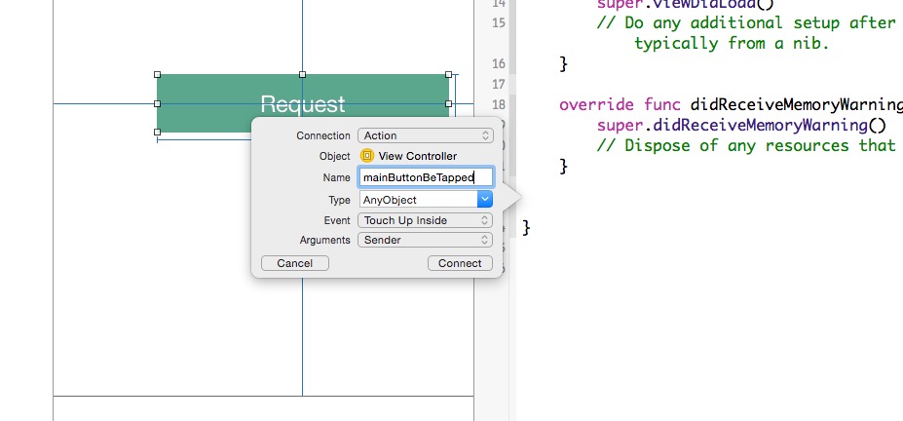Open the Arguments dropdown set to Sender
Viewport: 903px width, 421px height.
pyautogui.click(x=425, y=240)
